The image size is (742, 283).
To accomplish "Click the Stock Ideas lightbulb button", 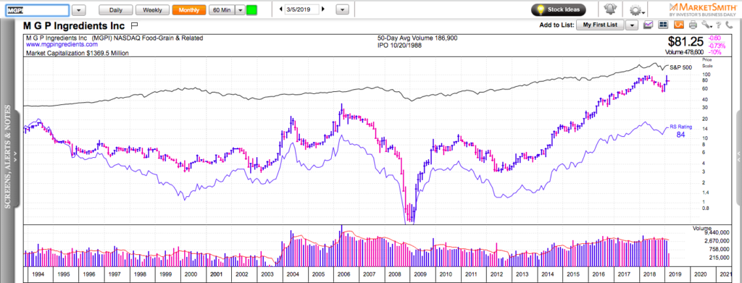I will pos(559,9).
